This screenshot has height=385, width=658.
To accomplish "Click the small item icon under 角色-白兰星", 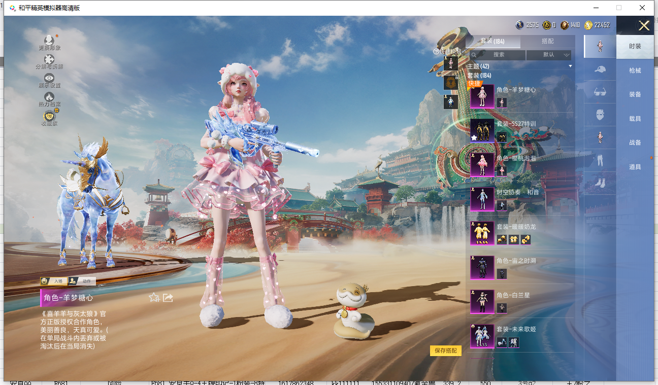I will click(502, 308).
